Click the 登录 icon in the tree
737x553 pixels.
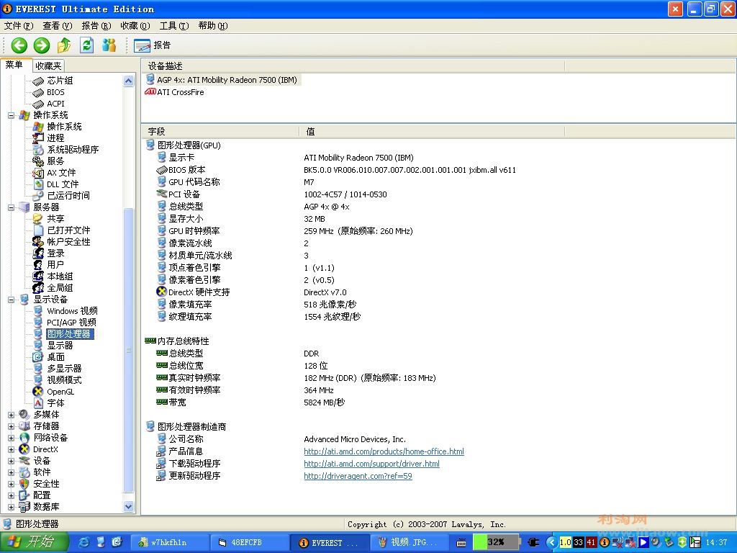coord(38,253)
